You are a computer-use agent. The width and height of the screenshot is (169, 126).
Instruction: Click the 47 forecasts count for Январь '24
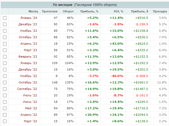point(56,18)
